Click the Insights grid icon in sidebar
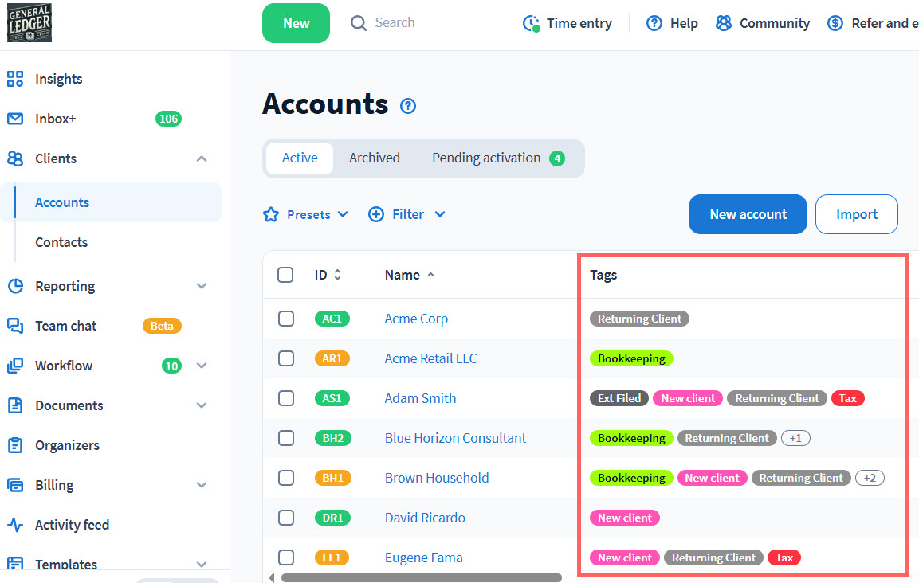The image size is (919, 583). click(x=15, y=79)
